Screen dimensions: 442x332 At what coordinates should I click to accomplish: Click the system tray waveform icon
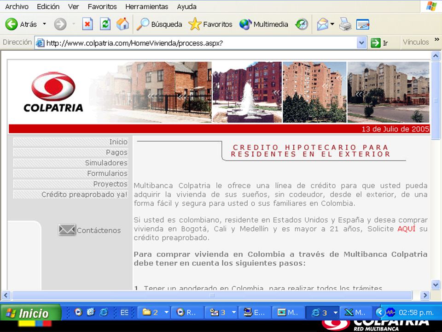point(390,312)
